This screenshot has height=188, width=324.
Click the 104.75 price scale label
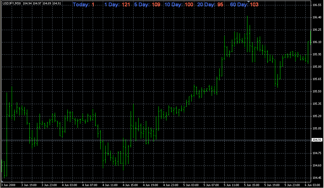tap(317, 153)
